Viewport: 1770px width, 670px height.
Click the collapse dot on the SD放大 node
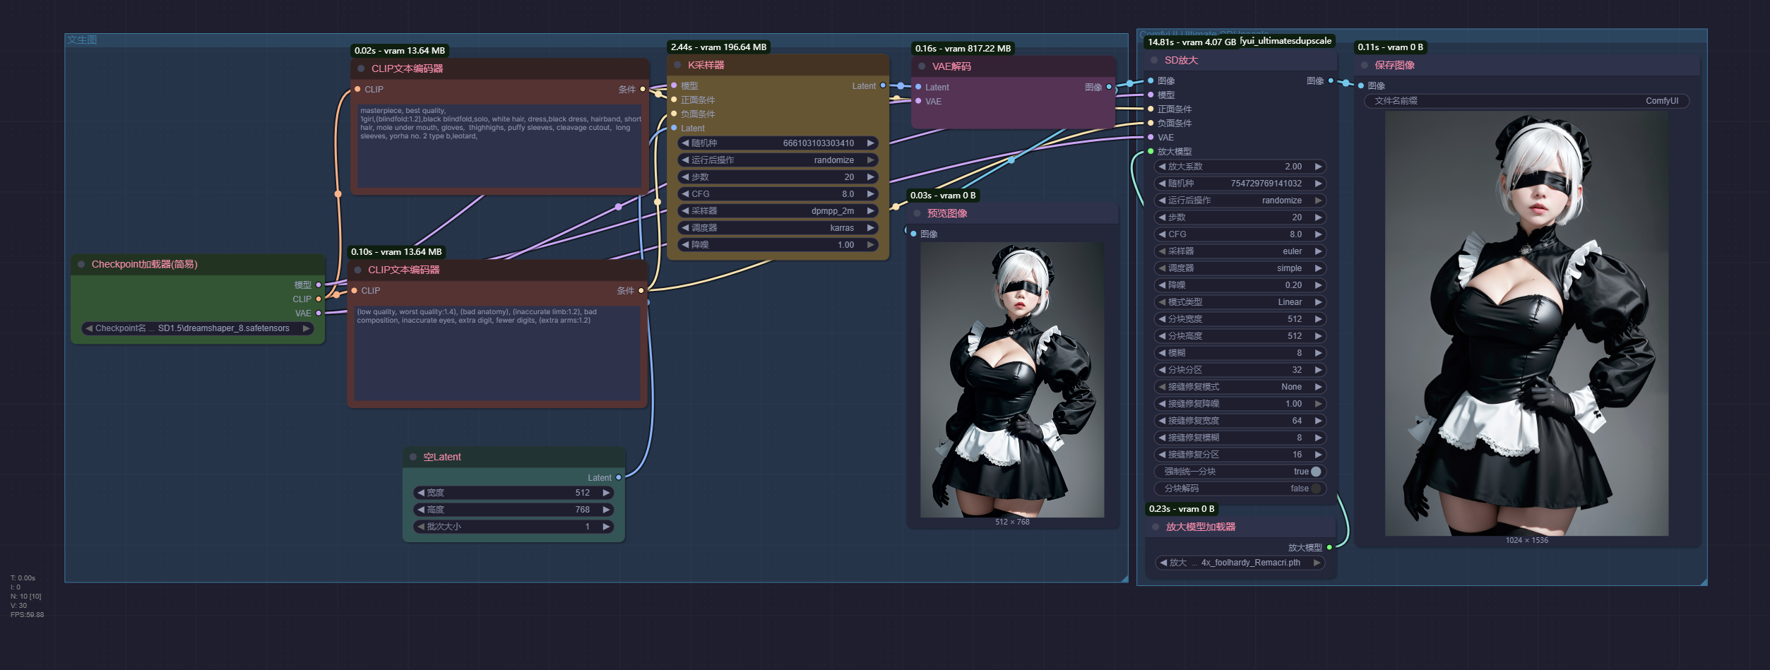[x=1154, y=60]
